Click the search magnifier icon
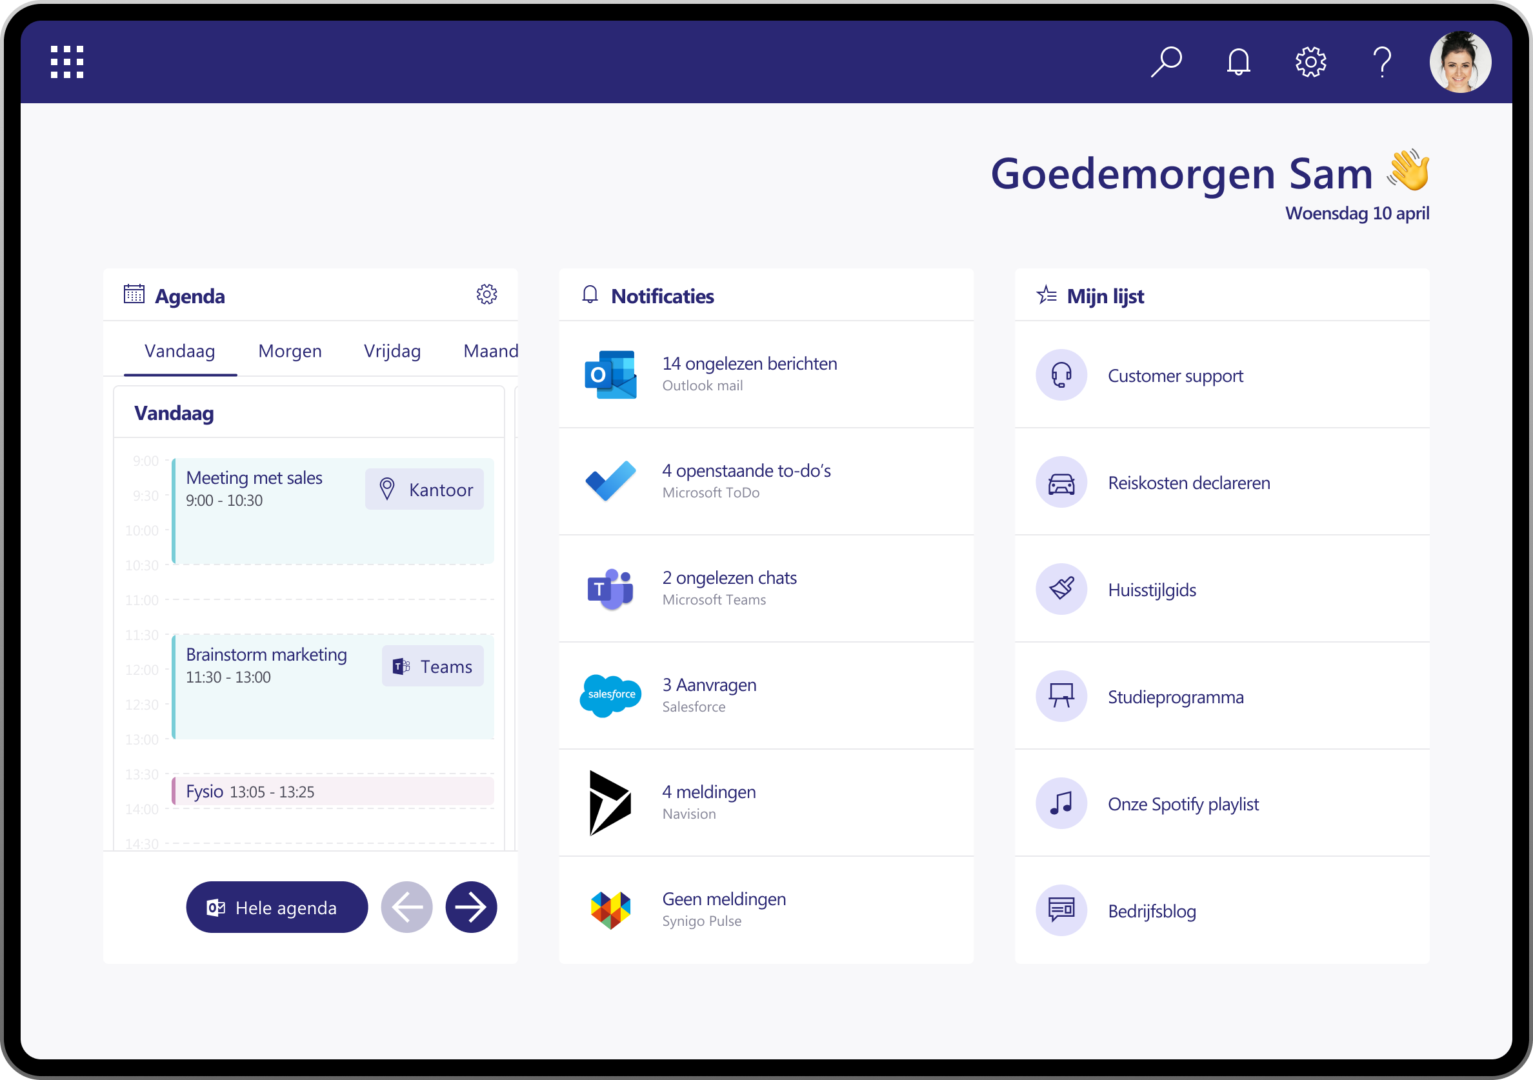 pos(1167,62)
